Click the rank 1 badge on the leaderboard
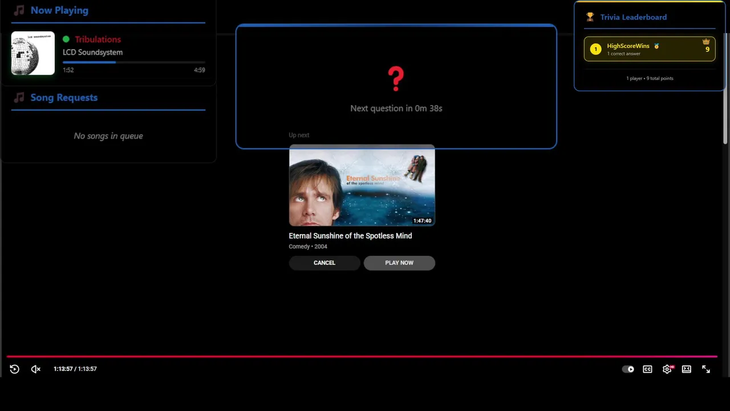730x411 pixels. click(x=595, y=49)
